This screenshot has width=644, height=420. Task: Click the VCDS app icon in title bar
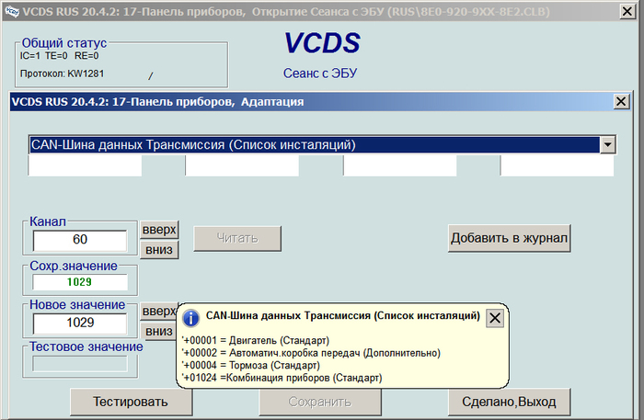pos(12,11)
